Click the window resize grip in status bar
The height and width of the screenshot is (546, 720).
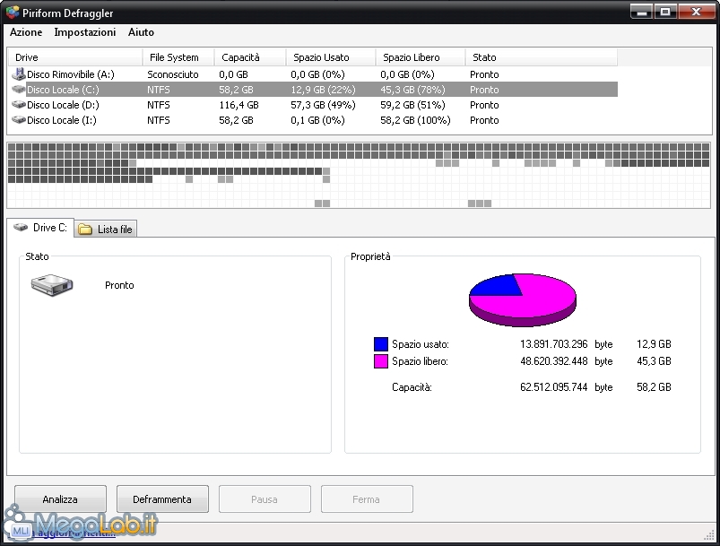click(x=710, y=534)
